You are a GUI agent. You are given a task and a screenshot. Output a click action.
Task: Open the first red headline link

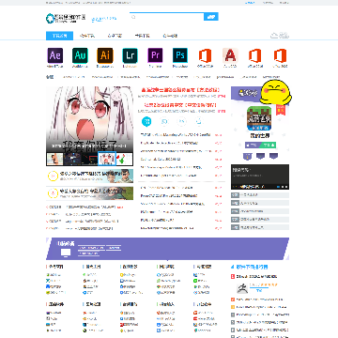(180, 90)
